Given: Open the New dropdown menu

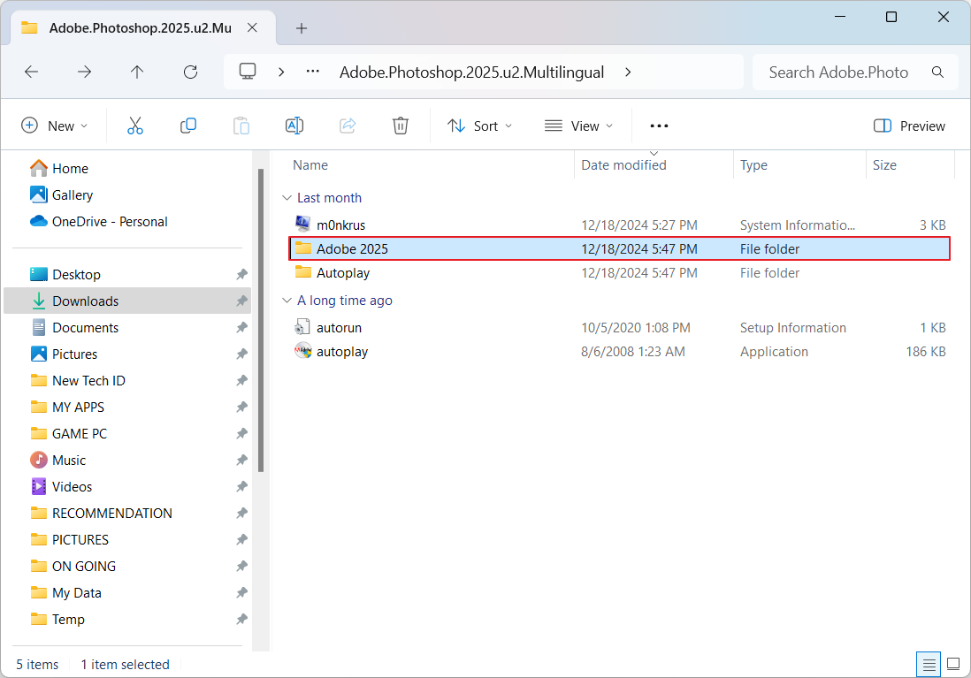Looking at the screenshot, I should click(55, 126).
